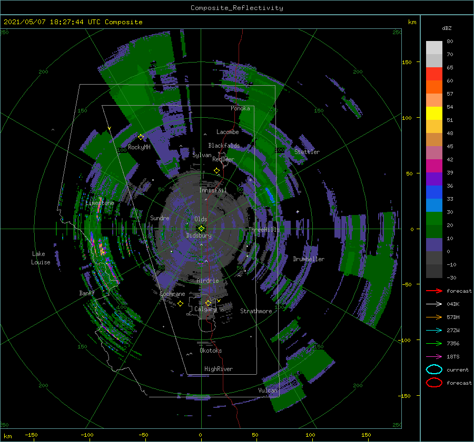The image size is (474, 442).
Task: Click the 57 value on the dBZ scale
Action: 450,94
